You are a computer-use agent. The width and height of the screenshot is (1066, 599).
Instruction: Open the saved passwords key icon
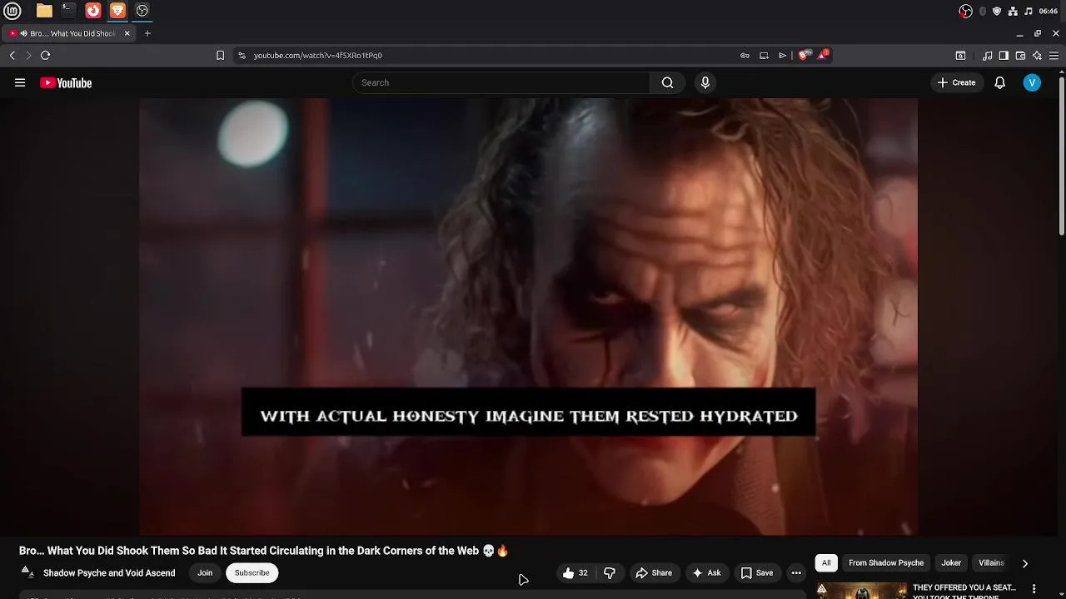pos(745,55)
